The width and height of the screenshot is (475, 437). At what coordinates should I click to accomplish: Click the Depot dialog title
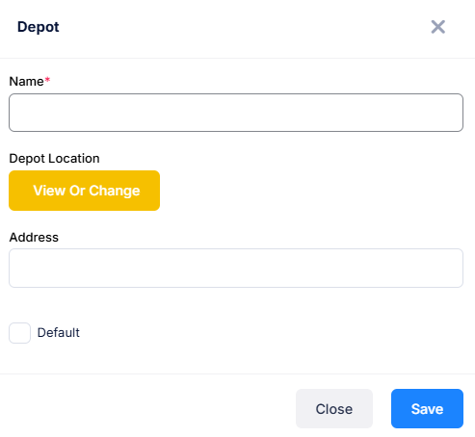(x=38, y=27)
